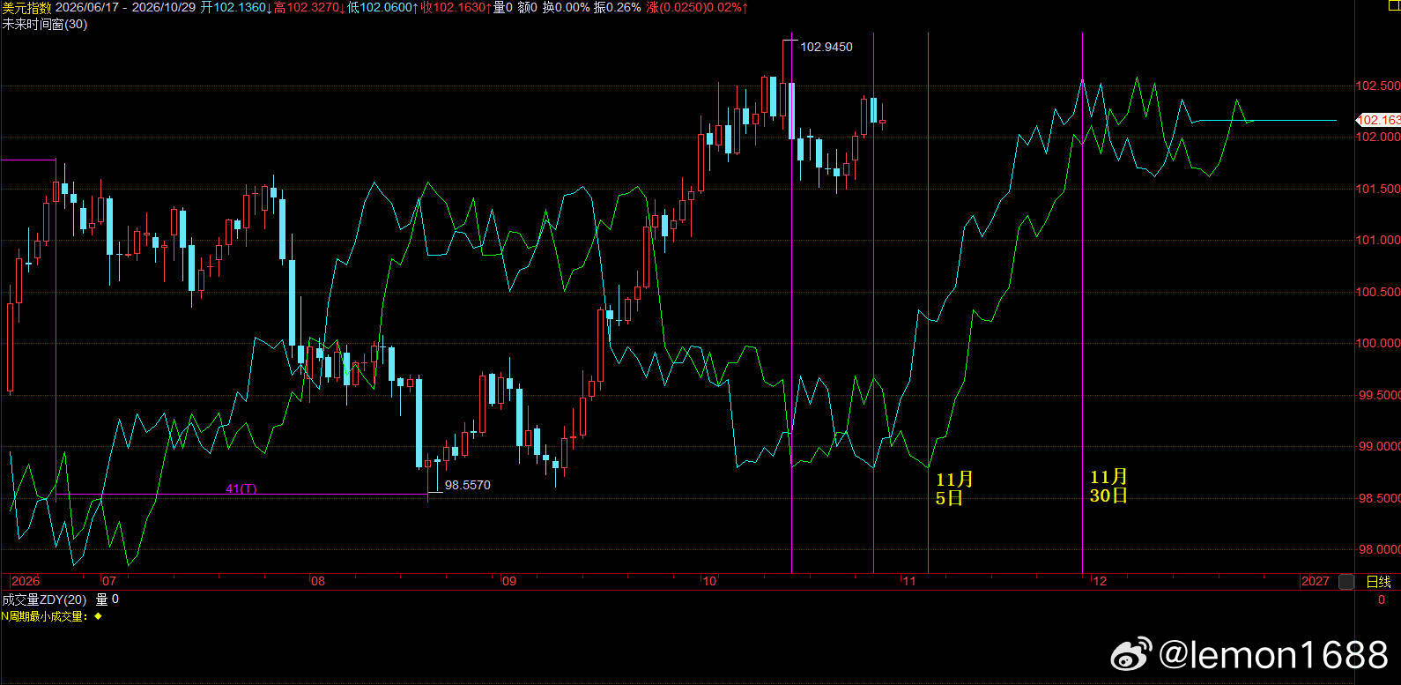Open the 日线 period selector
This screenshot has height=685, width=1401.
1378,582
